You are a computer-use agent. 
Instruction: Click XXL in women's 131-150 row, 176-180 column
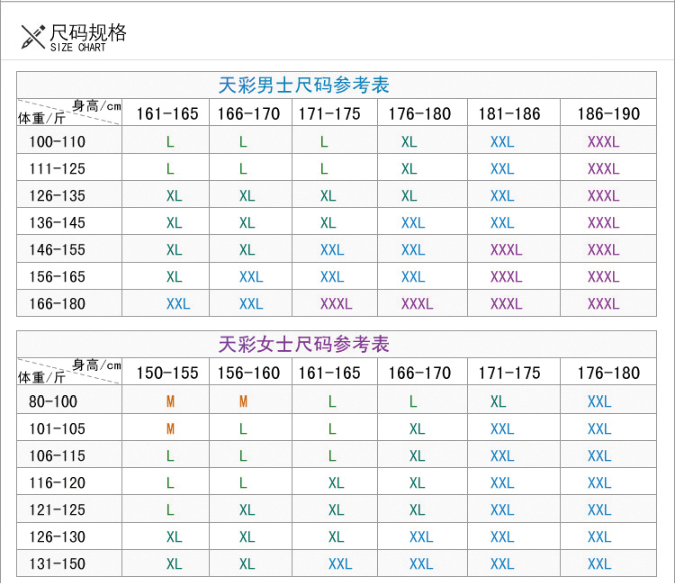click(x=599, y=564)
